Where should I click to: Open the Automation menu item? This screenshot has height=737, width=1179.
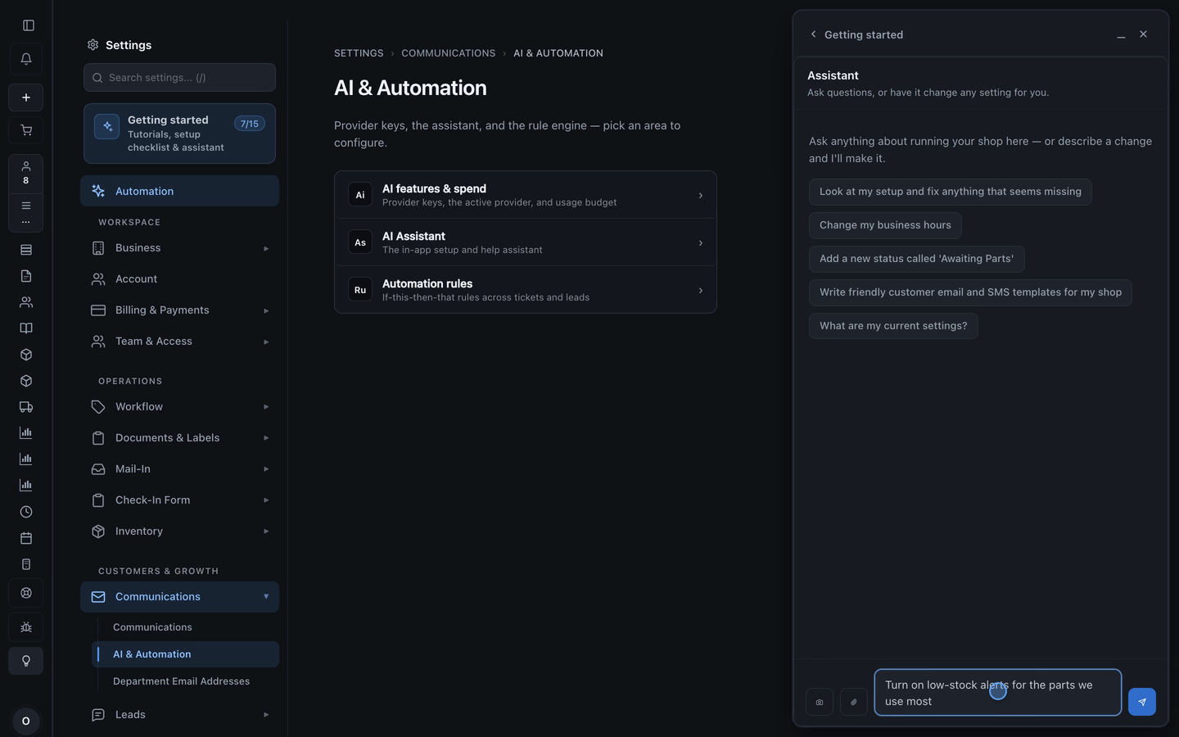[x=179, y=191]
